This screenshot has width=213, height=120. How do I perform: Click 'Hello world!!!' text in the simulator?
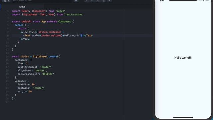click(183, 58)
